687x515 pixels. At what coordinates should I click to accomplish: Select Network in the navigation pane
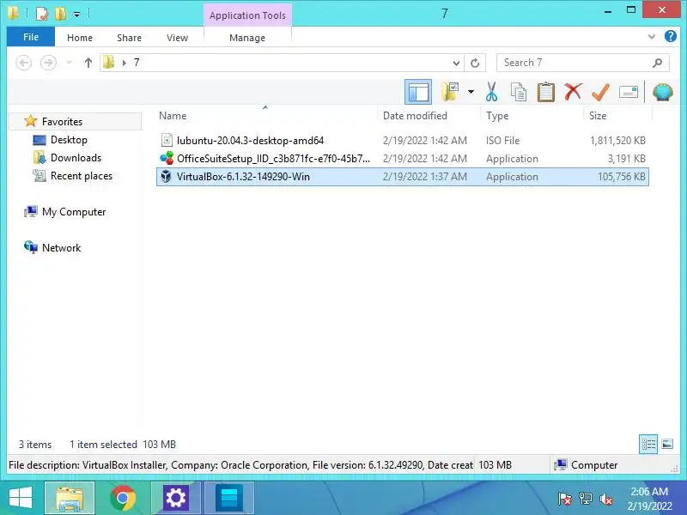61,248
